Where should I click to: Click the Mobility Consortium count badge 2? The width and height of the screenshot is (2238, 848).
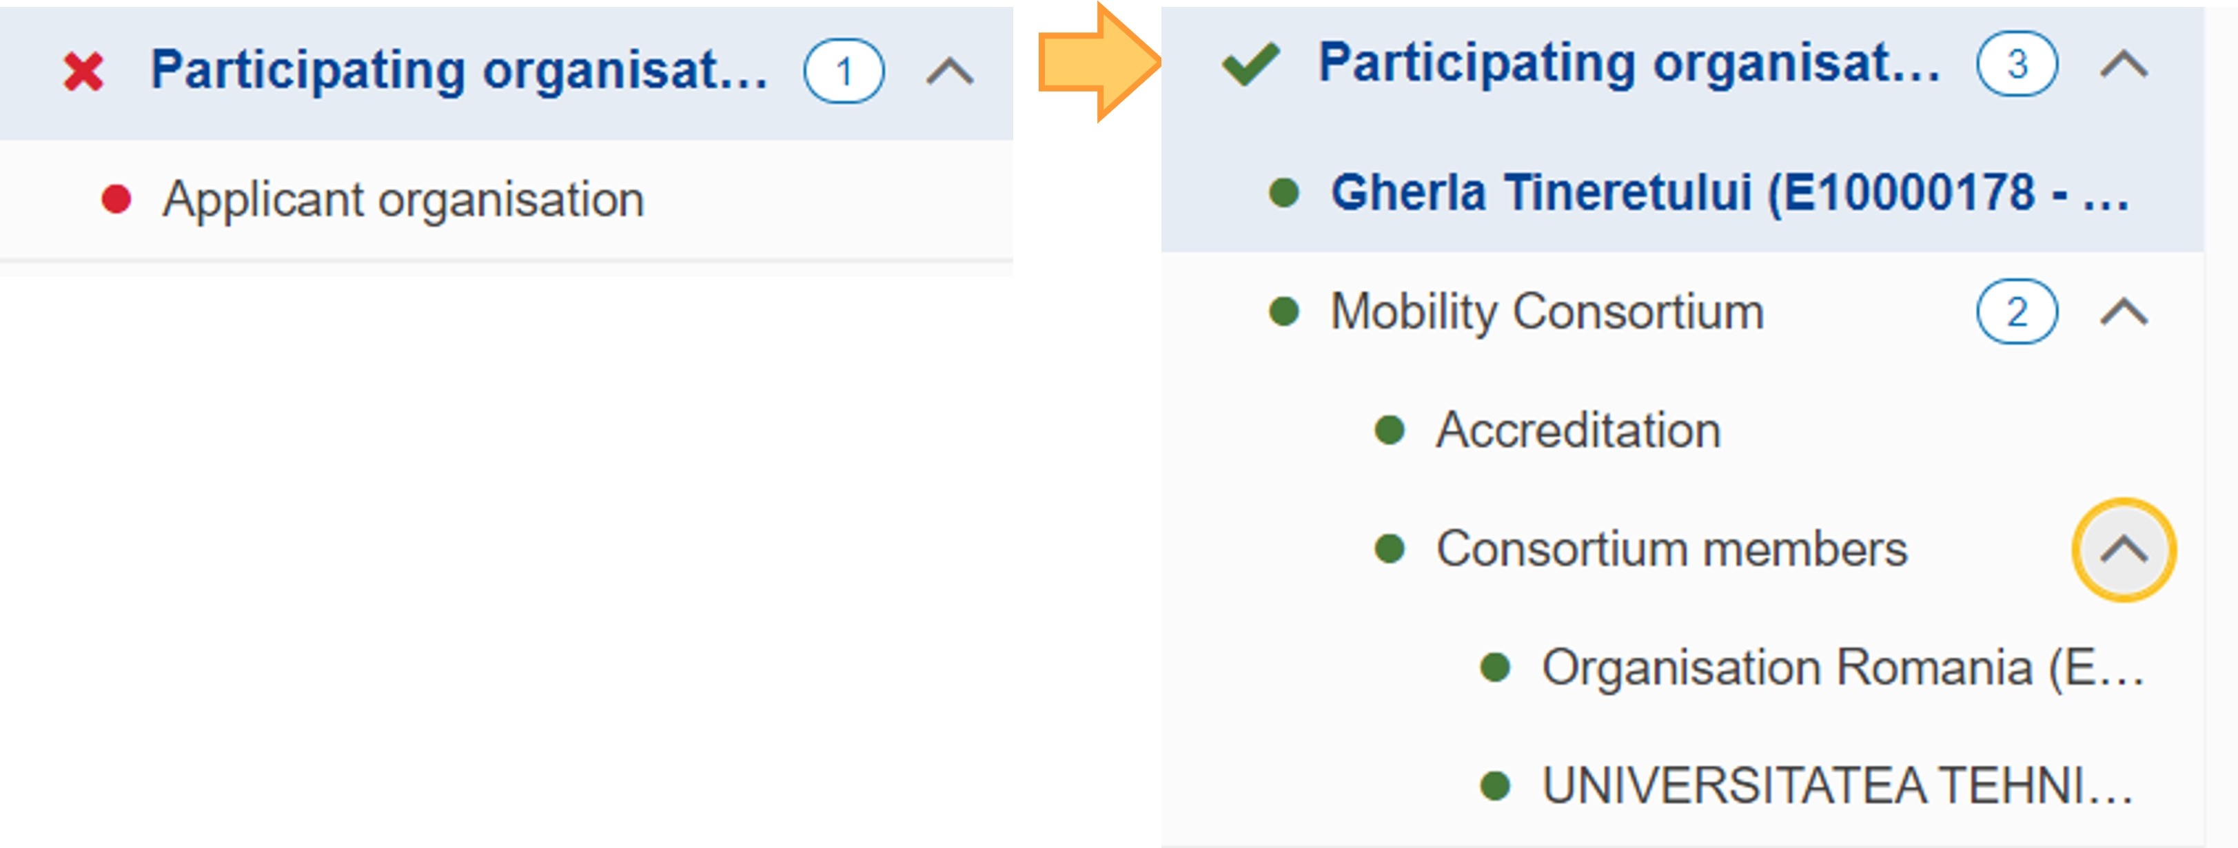2017,311
